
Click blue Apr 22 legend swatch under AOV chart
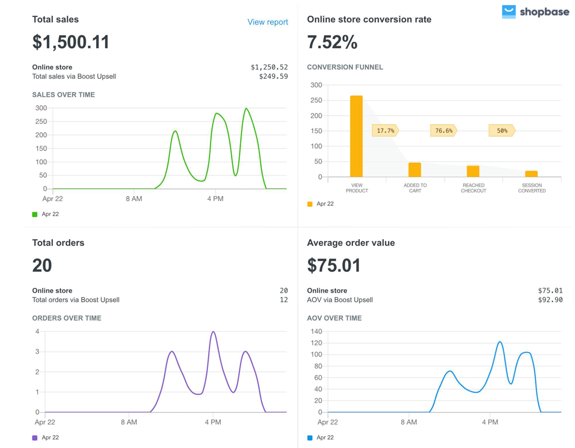pyautogui.click(x=310, y=438)
